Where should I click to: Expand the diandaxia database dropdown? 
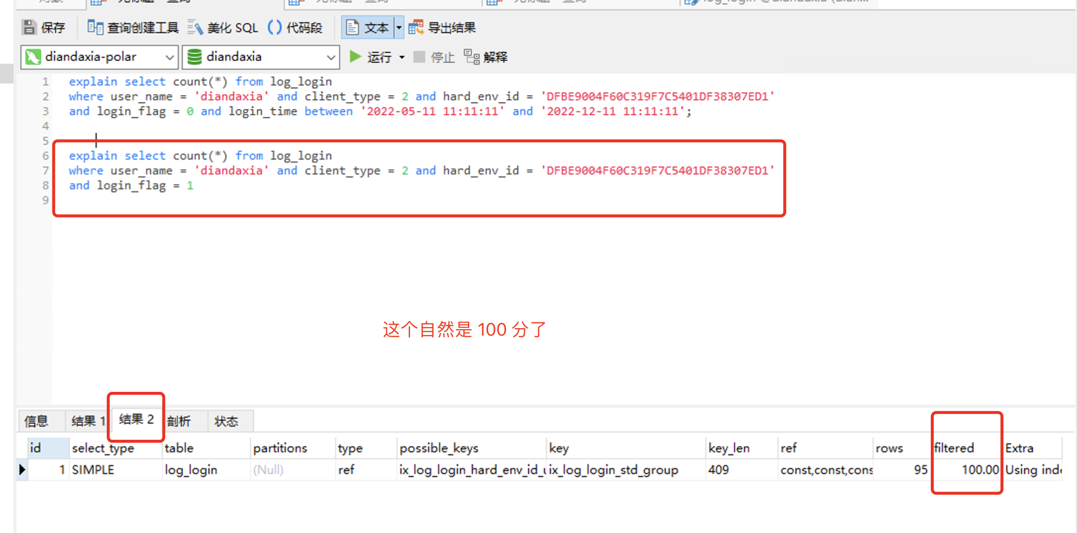click(331, 57)
